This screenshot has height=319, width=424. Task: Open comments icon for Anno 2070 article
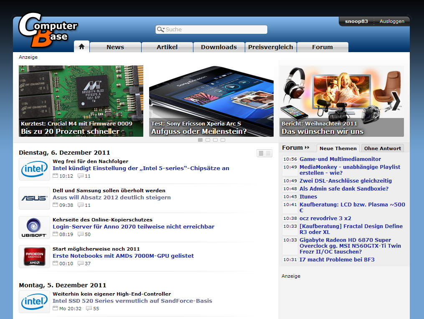click(81, 234)
